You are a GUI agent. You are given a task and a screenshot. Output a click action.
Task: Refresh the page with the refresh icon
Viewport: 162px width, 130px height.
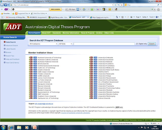click(119, 5)
